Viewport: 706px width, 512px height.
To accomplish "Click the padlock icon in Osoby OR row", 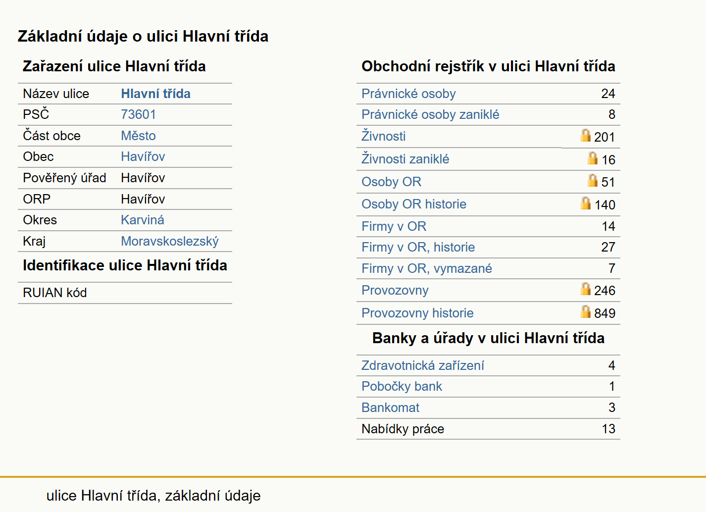I will tap(593, 180).
